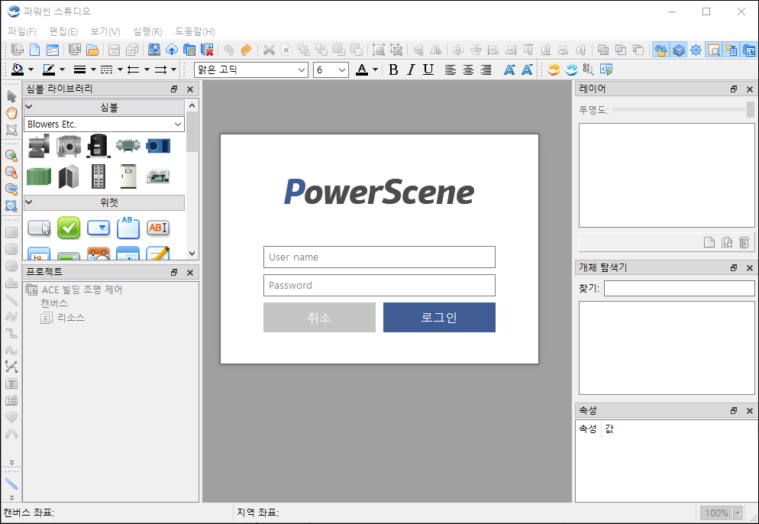Close the 심볼 라이브러리 panel

(x=190, y=89)
